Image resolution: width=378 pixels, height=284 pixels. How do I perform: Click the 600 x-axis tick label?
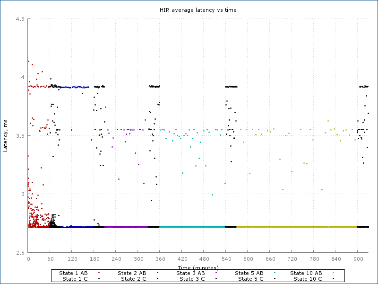(x=249, y=259)
